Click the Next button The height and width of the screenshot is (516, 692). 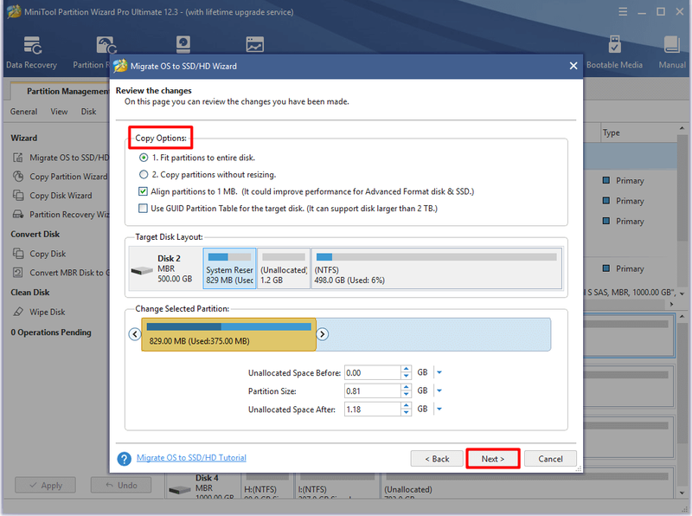click(x=493, y=459)
